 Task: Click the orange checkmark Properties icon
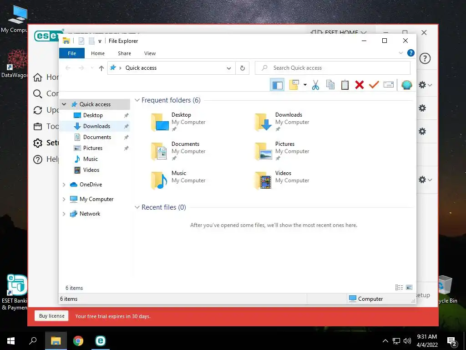(374, 85)
